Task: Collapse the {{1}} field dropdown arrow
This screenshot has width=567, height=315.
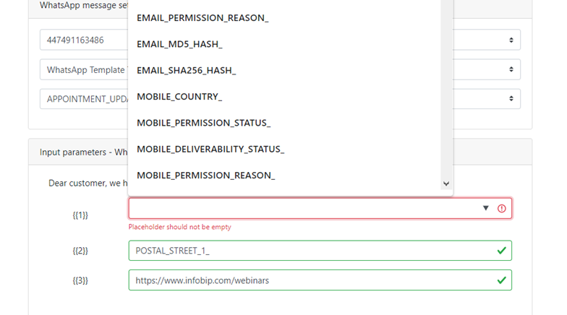Action: 486,208
